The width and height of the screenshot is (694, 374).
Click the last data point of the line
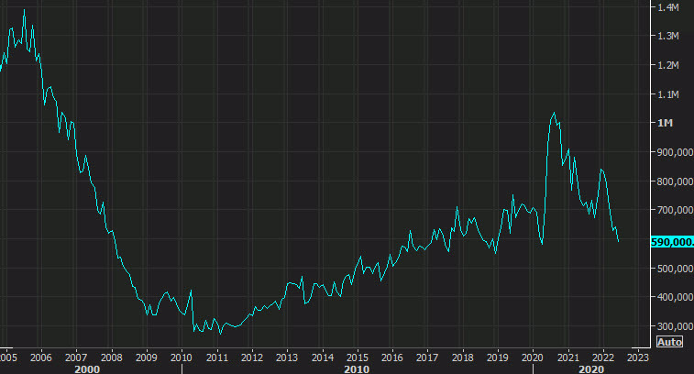[x=619, y=242]
